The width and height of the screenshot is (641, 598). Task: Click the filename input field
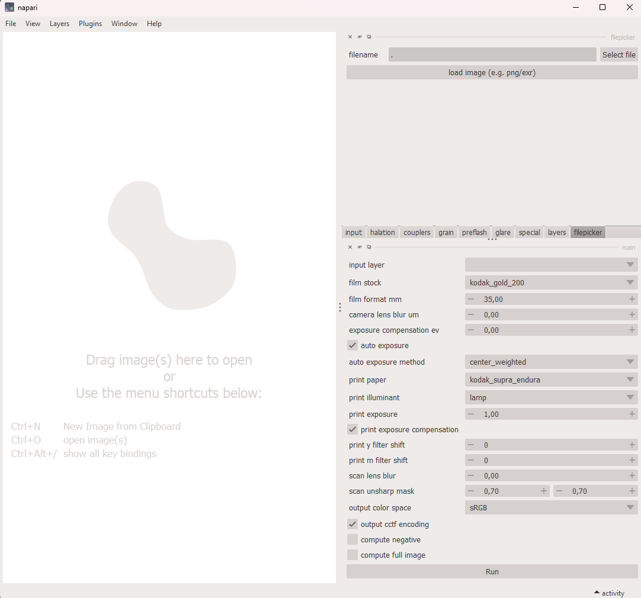click(x=492, y=54)
